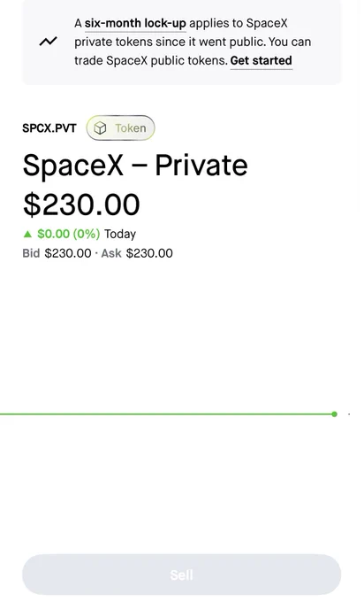Image resolution: width=364 pixels, height=602 pixels.
Task: Click the Bid $230.00 value
Action: [x=68, y=253]
